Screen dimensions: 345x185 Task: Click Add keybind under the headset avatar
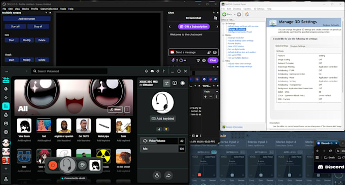pos(163,119)
